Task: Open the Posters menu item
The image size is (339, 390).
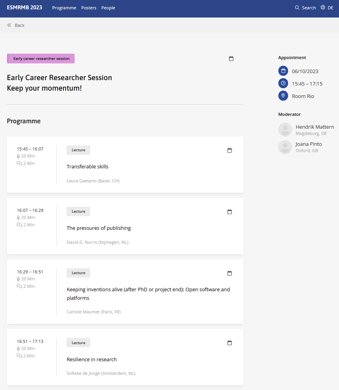Action: [89, 8]
